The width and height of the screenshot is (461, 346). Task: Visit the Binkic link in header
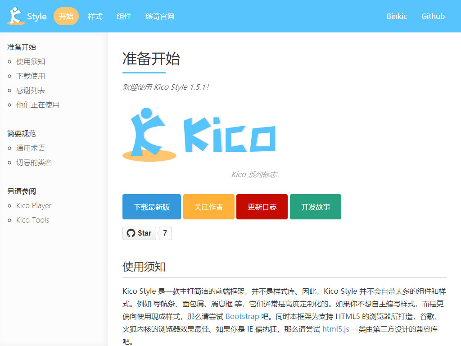tap(397, 16)
